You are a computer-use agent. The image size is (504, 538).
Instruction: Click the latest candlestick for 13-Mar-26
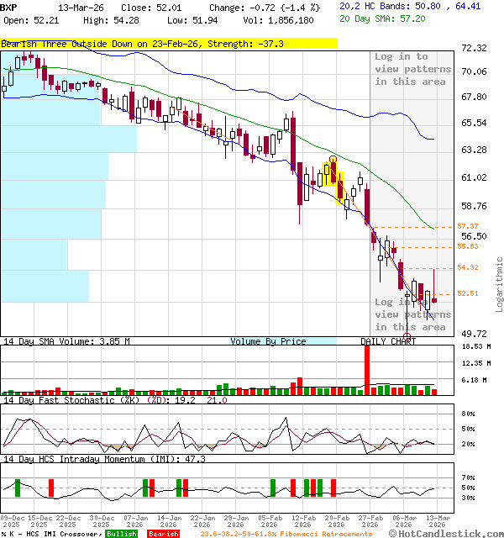[433, 298]
